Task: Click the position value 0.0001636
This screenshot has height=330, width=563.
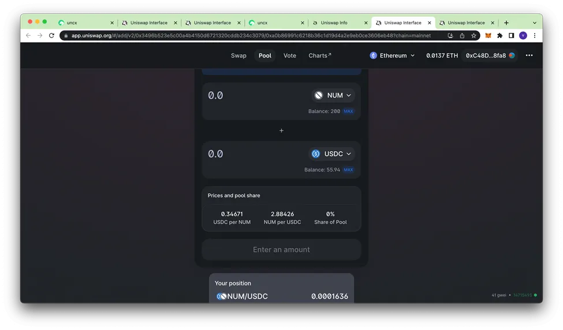Action: [330, 297]
